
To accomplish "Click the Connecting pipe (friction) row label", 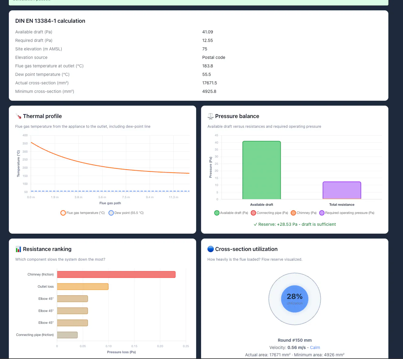I will 35,335.
